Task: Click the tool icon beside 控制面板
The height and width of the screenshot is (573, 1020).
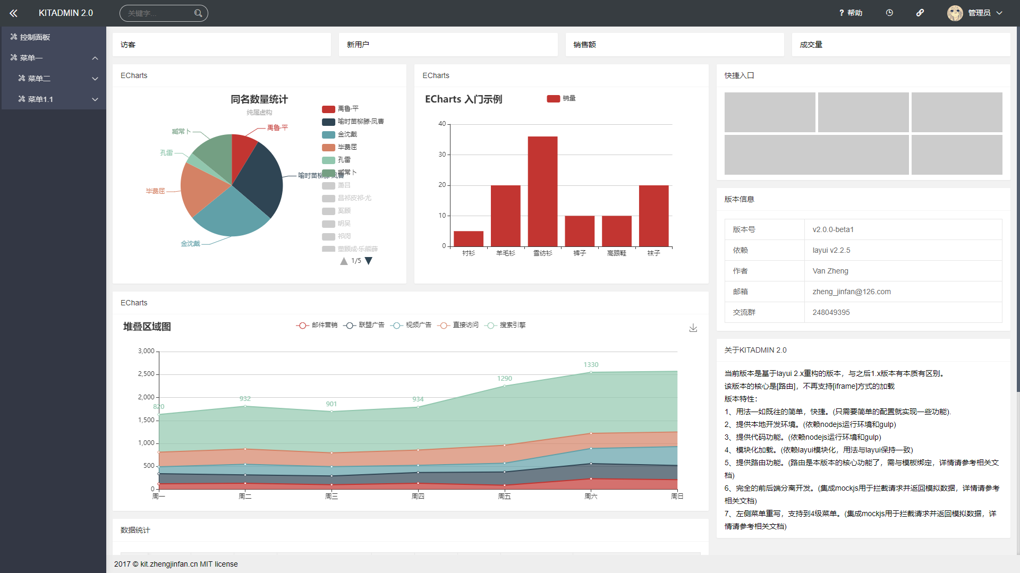Action: coord(14,37)
